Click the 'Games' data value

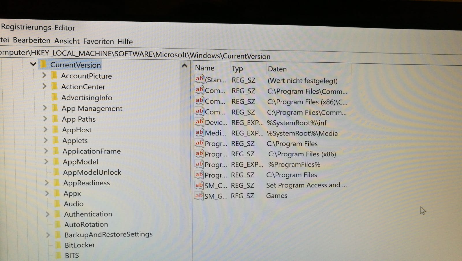point(277,196)
